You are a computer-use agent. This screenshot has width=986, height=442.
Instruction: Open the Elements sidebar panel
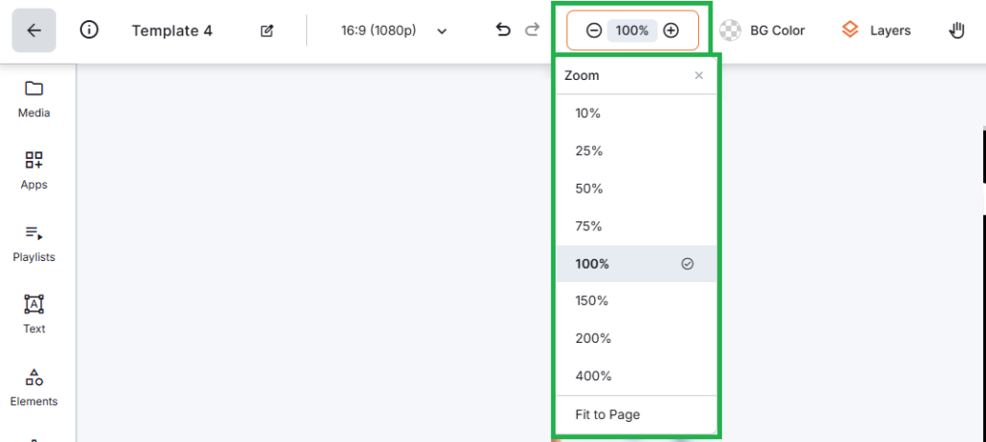pos(34,387)
